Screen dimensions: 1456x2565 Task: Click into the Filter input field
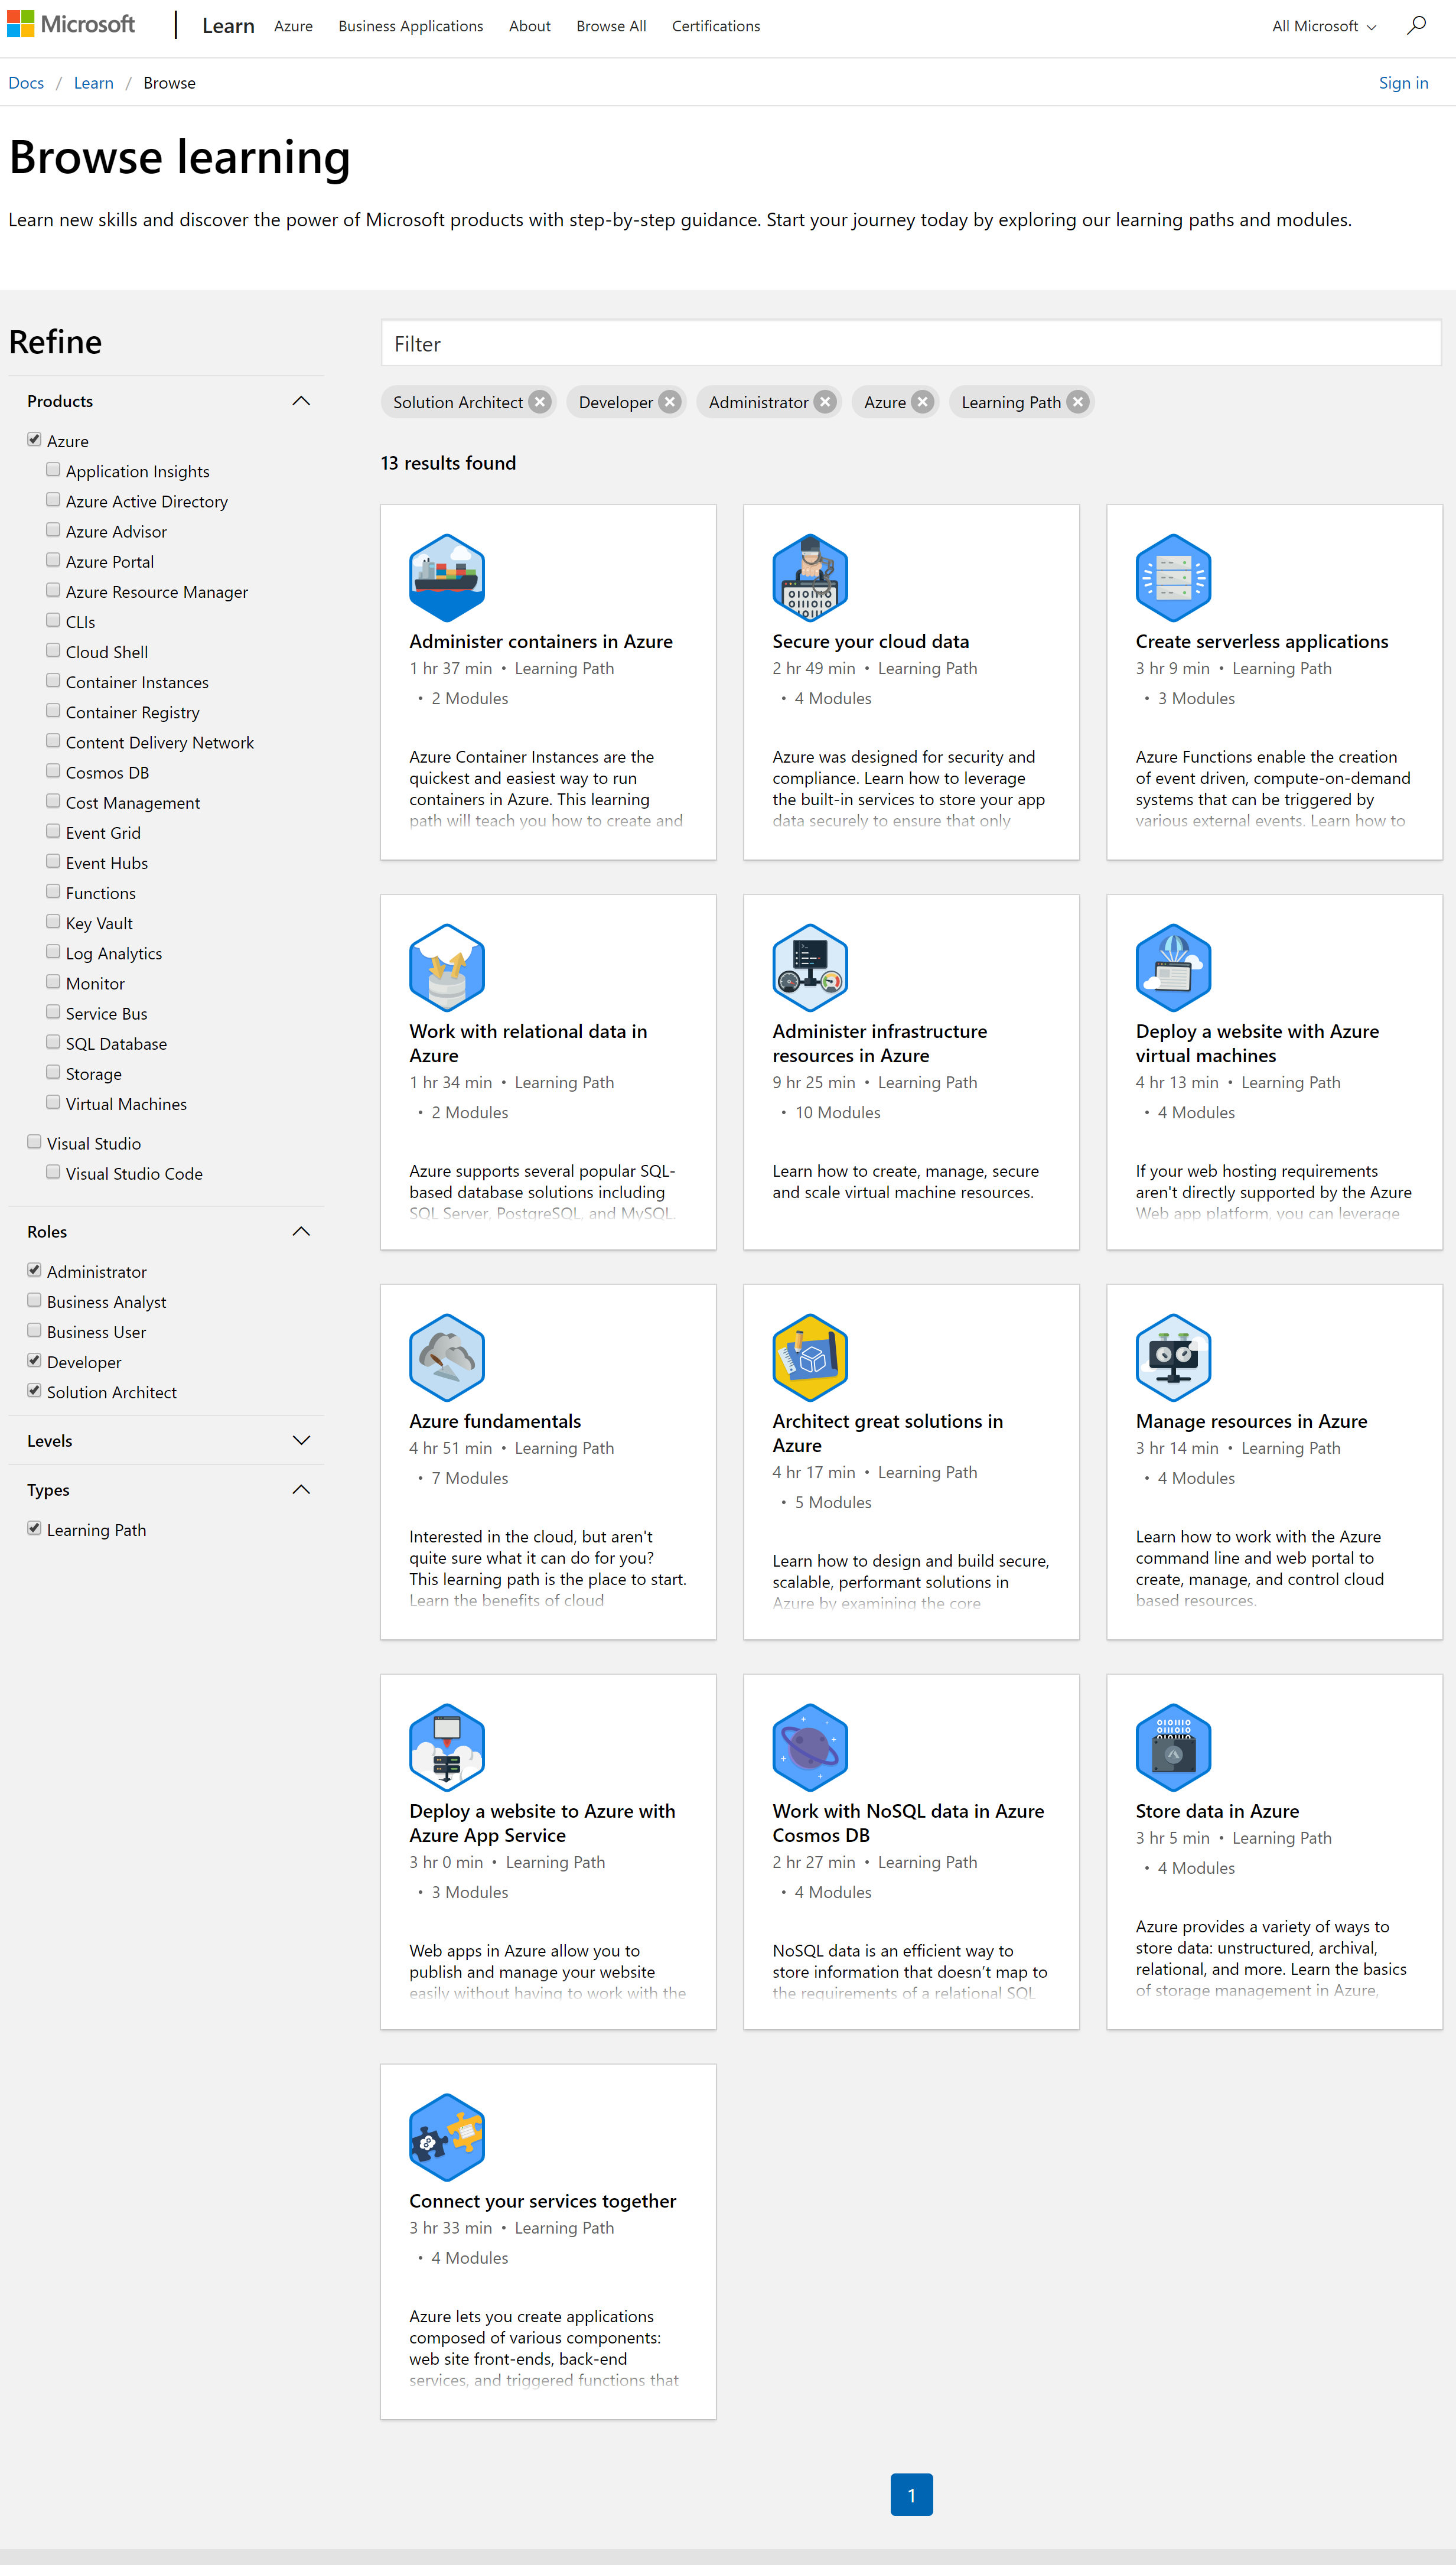[x=910, y=344]
